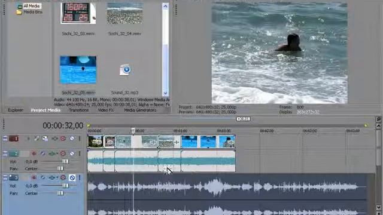
Task: Select Media Bins folder in the tree
Action: point(33,12)
